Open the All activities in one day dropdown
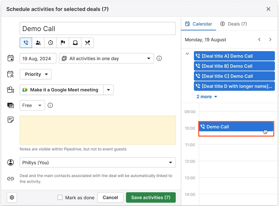 [x=106, y=58]
